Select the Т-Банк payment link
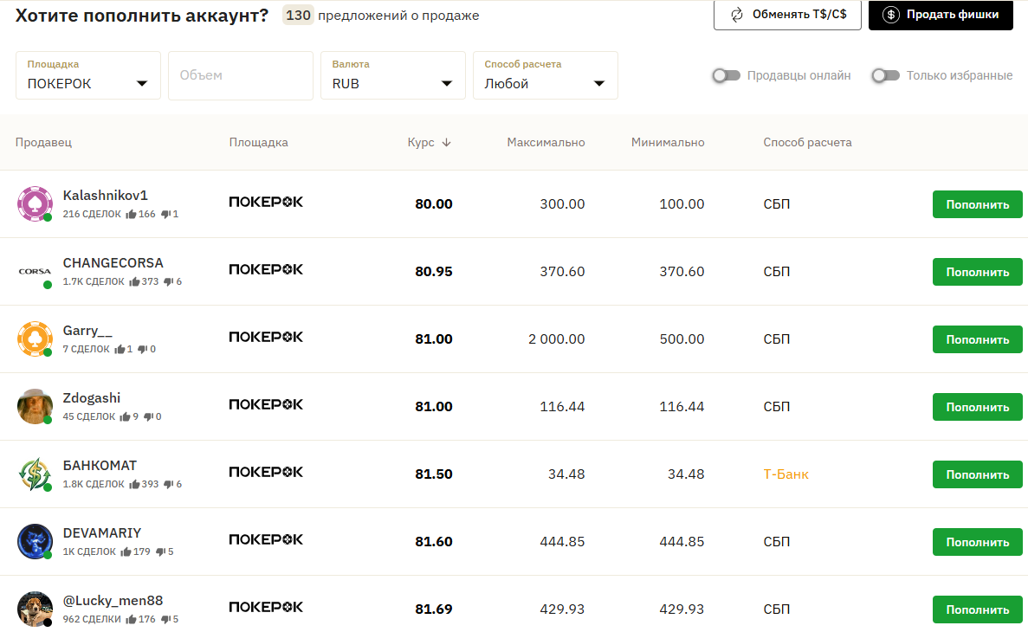 [786, 474]
